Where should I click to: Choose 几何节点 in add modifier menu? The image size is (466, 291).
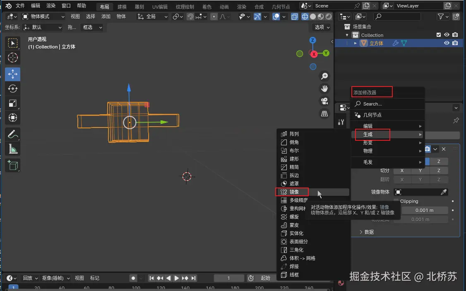click(x=388, y=115)
